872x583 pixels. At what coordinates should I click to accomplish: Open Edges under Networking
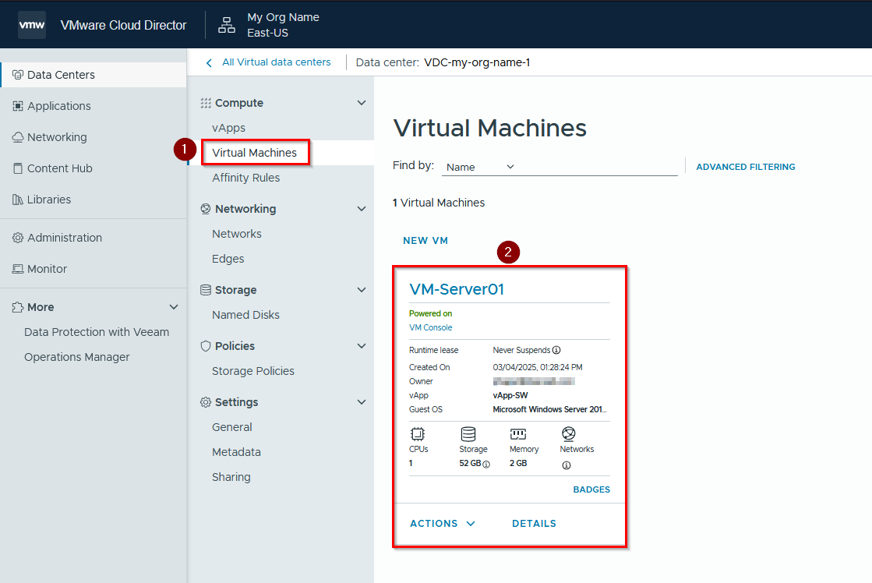pos(228,259)
